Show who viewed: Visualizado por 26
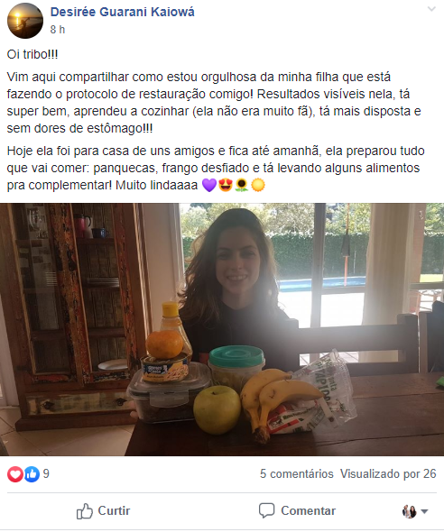The width and height of the screenshot is (444, 532). pyautogui.click(x=388, y=473)
